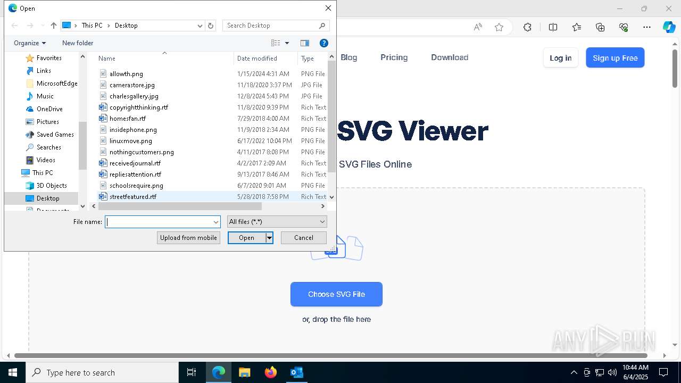Click the volume icon in system tray
This screenshot has height=383, width=681.
pyautogui.click(x=612, y=372)
